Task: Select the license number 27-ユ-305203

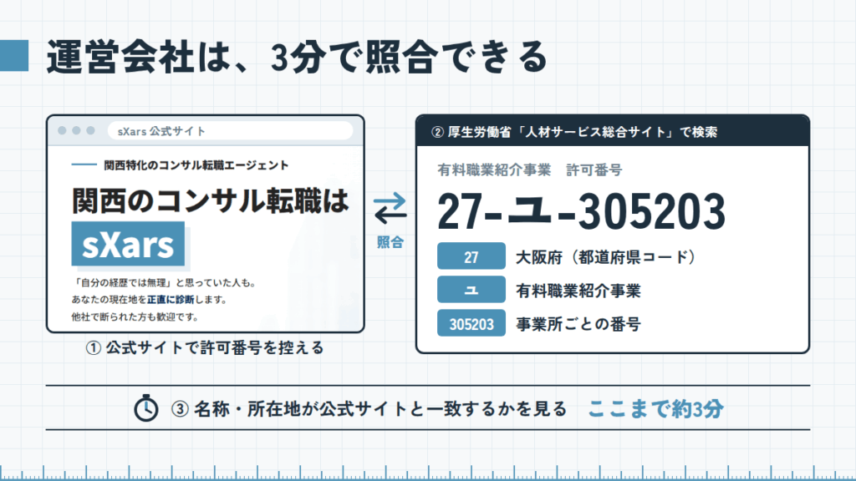Action: tap(582, 211)
